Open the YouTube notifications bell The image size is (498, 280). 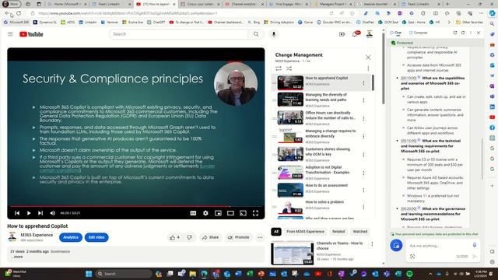[x=355, y=34]
